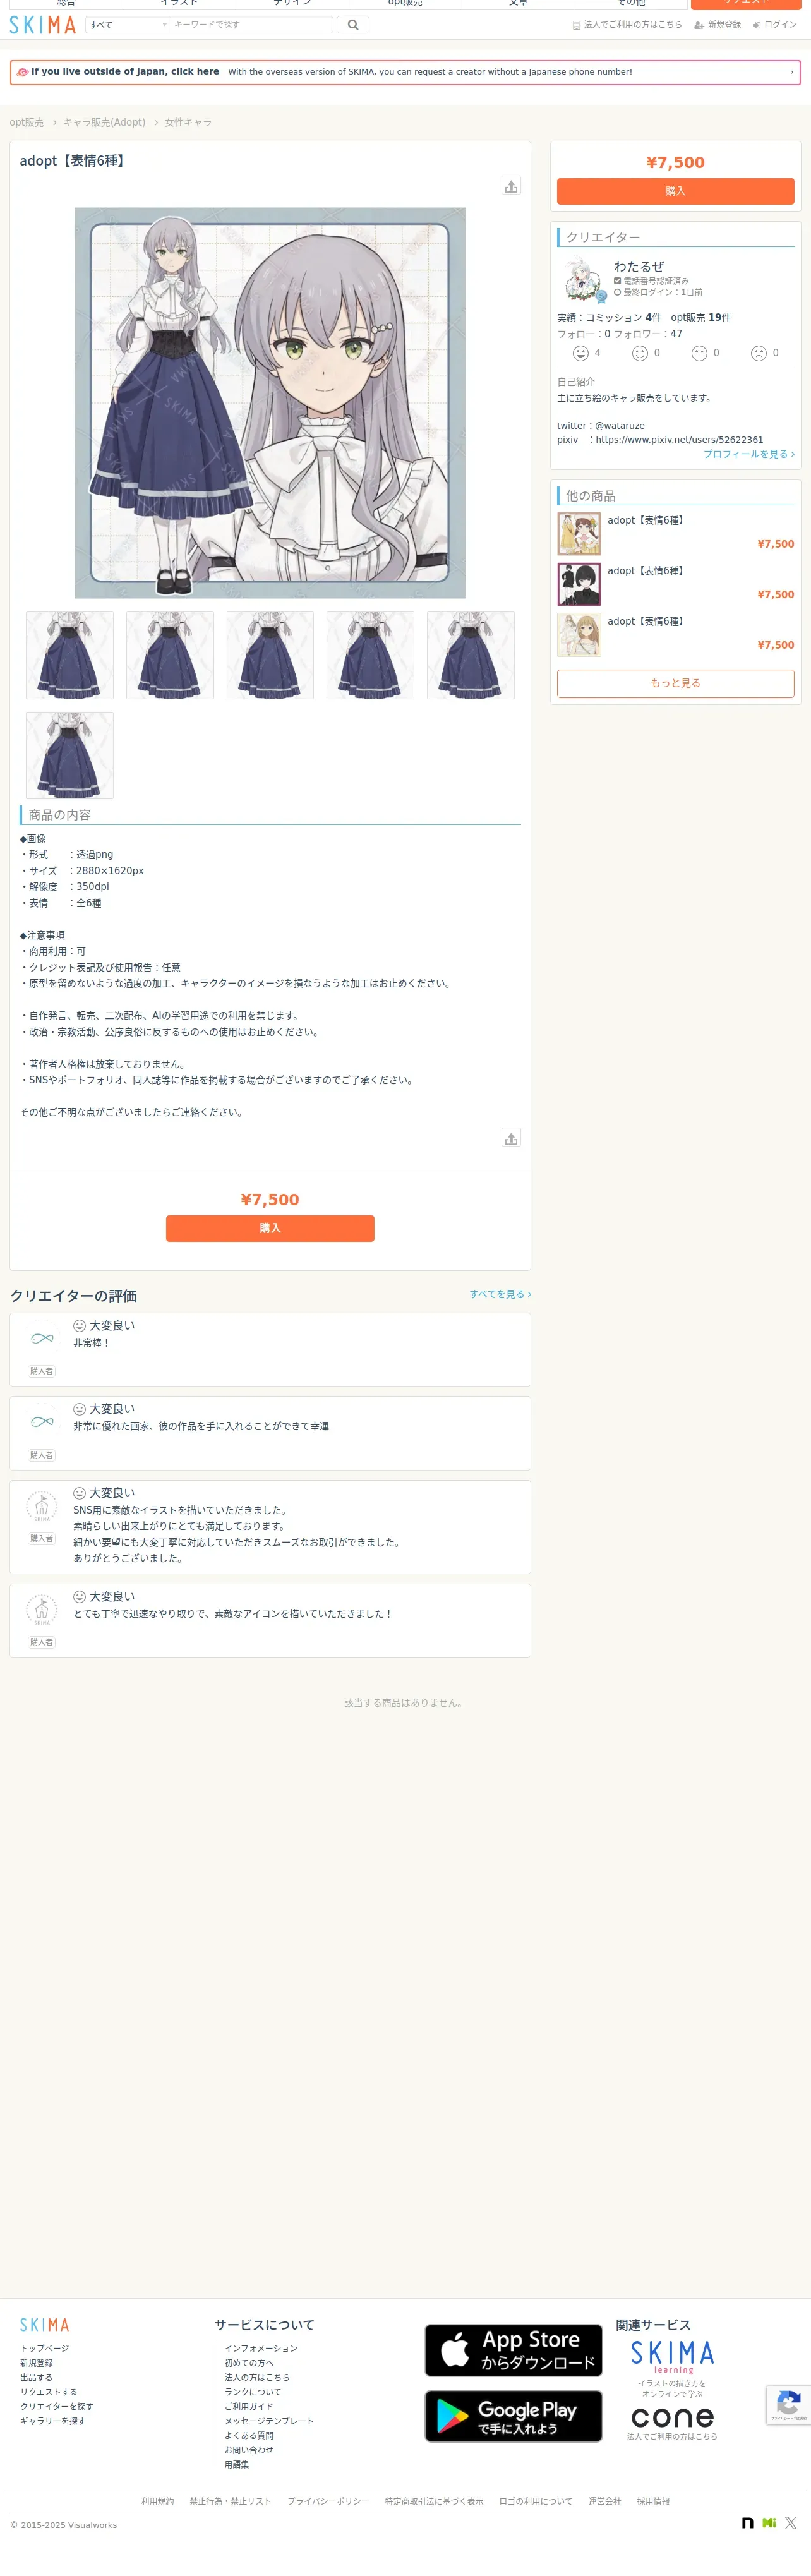Viewport: 811px width, 2576px height.
Task: Select fourth expression thumbnail
Action: coord(370,655)
